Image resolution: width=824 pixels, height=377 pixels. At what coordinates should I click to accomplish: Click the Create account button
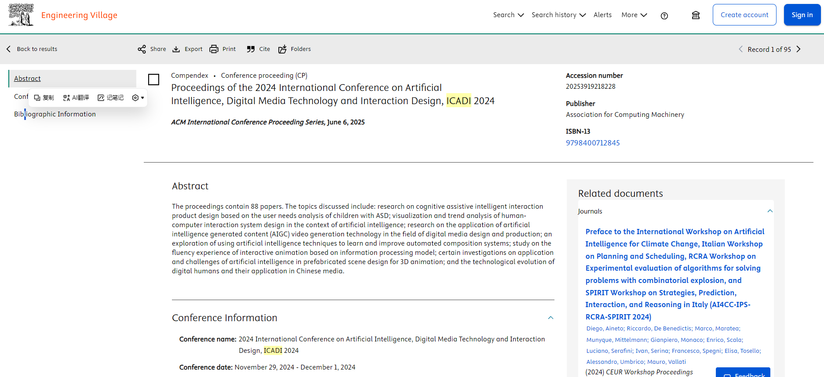[744, 15]
